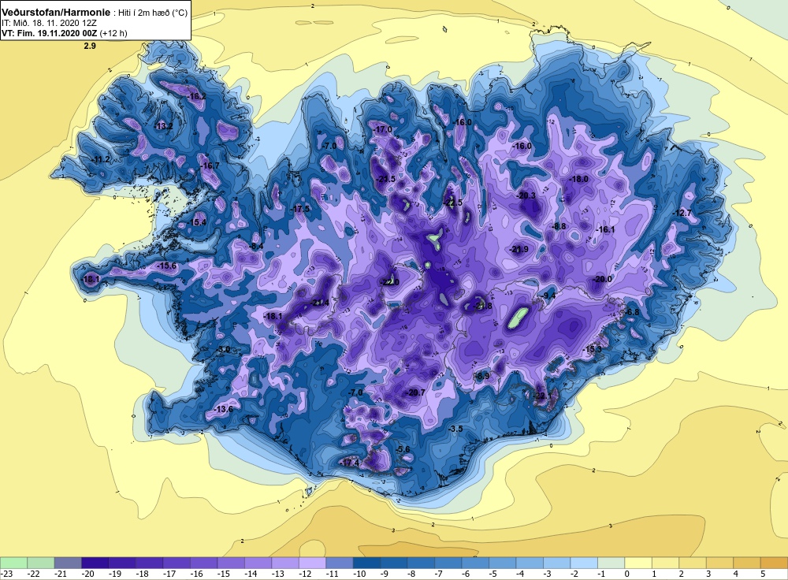The width and height of the screenshot is (788, 580).
Task: Click the -5.6 temperature label
Action: tap(403, 449)
